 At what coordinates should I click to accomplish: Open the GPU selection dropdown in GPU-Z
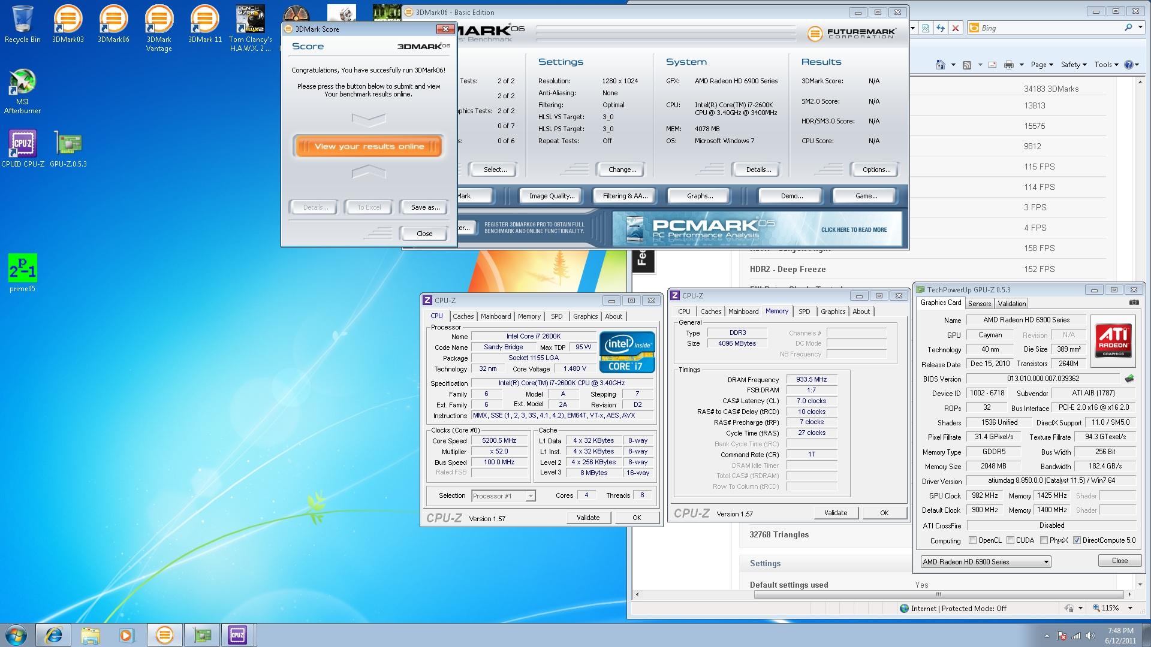tap(986, 562)
